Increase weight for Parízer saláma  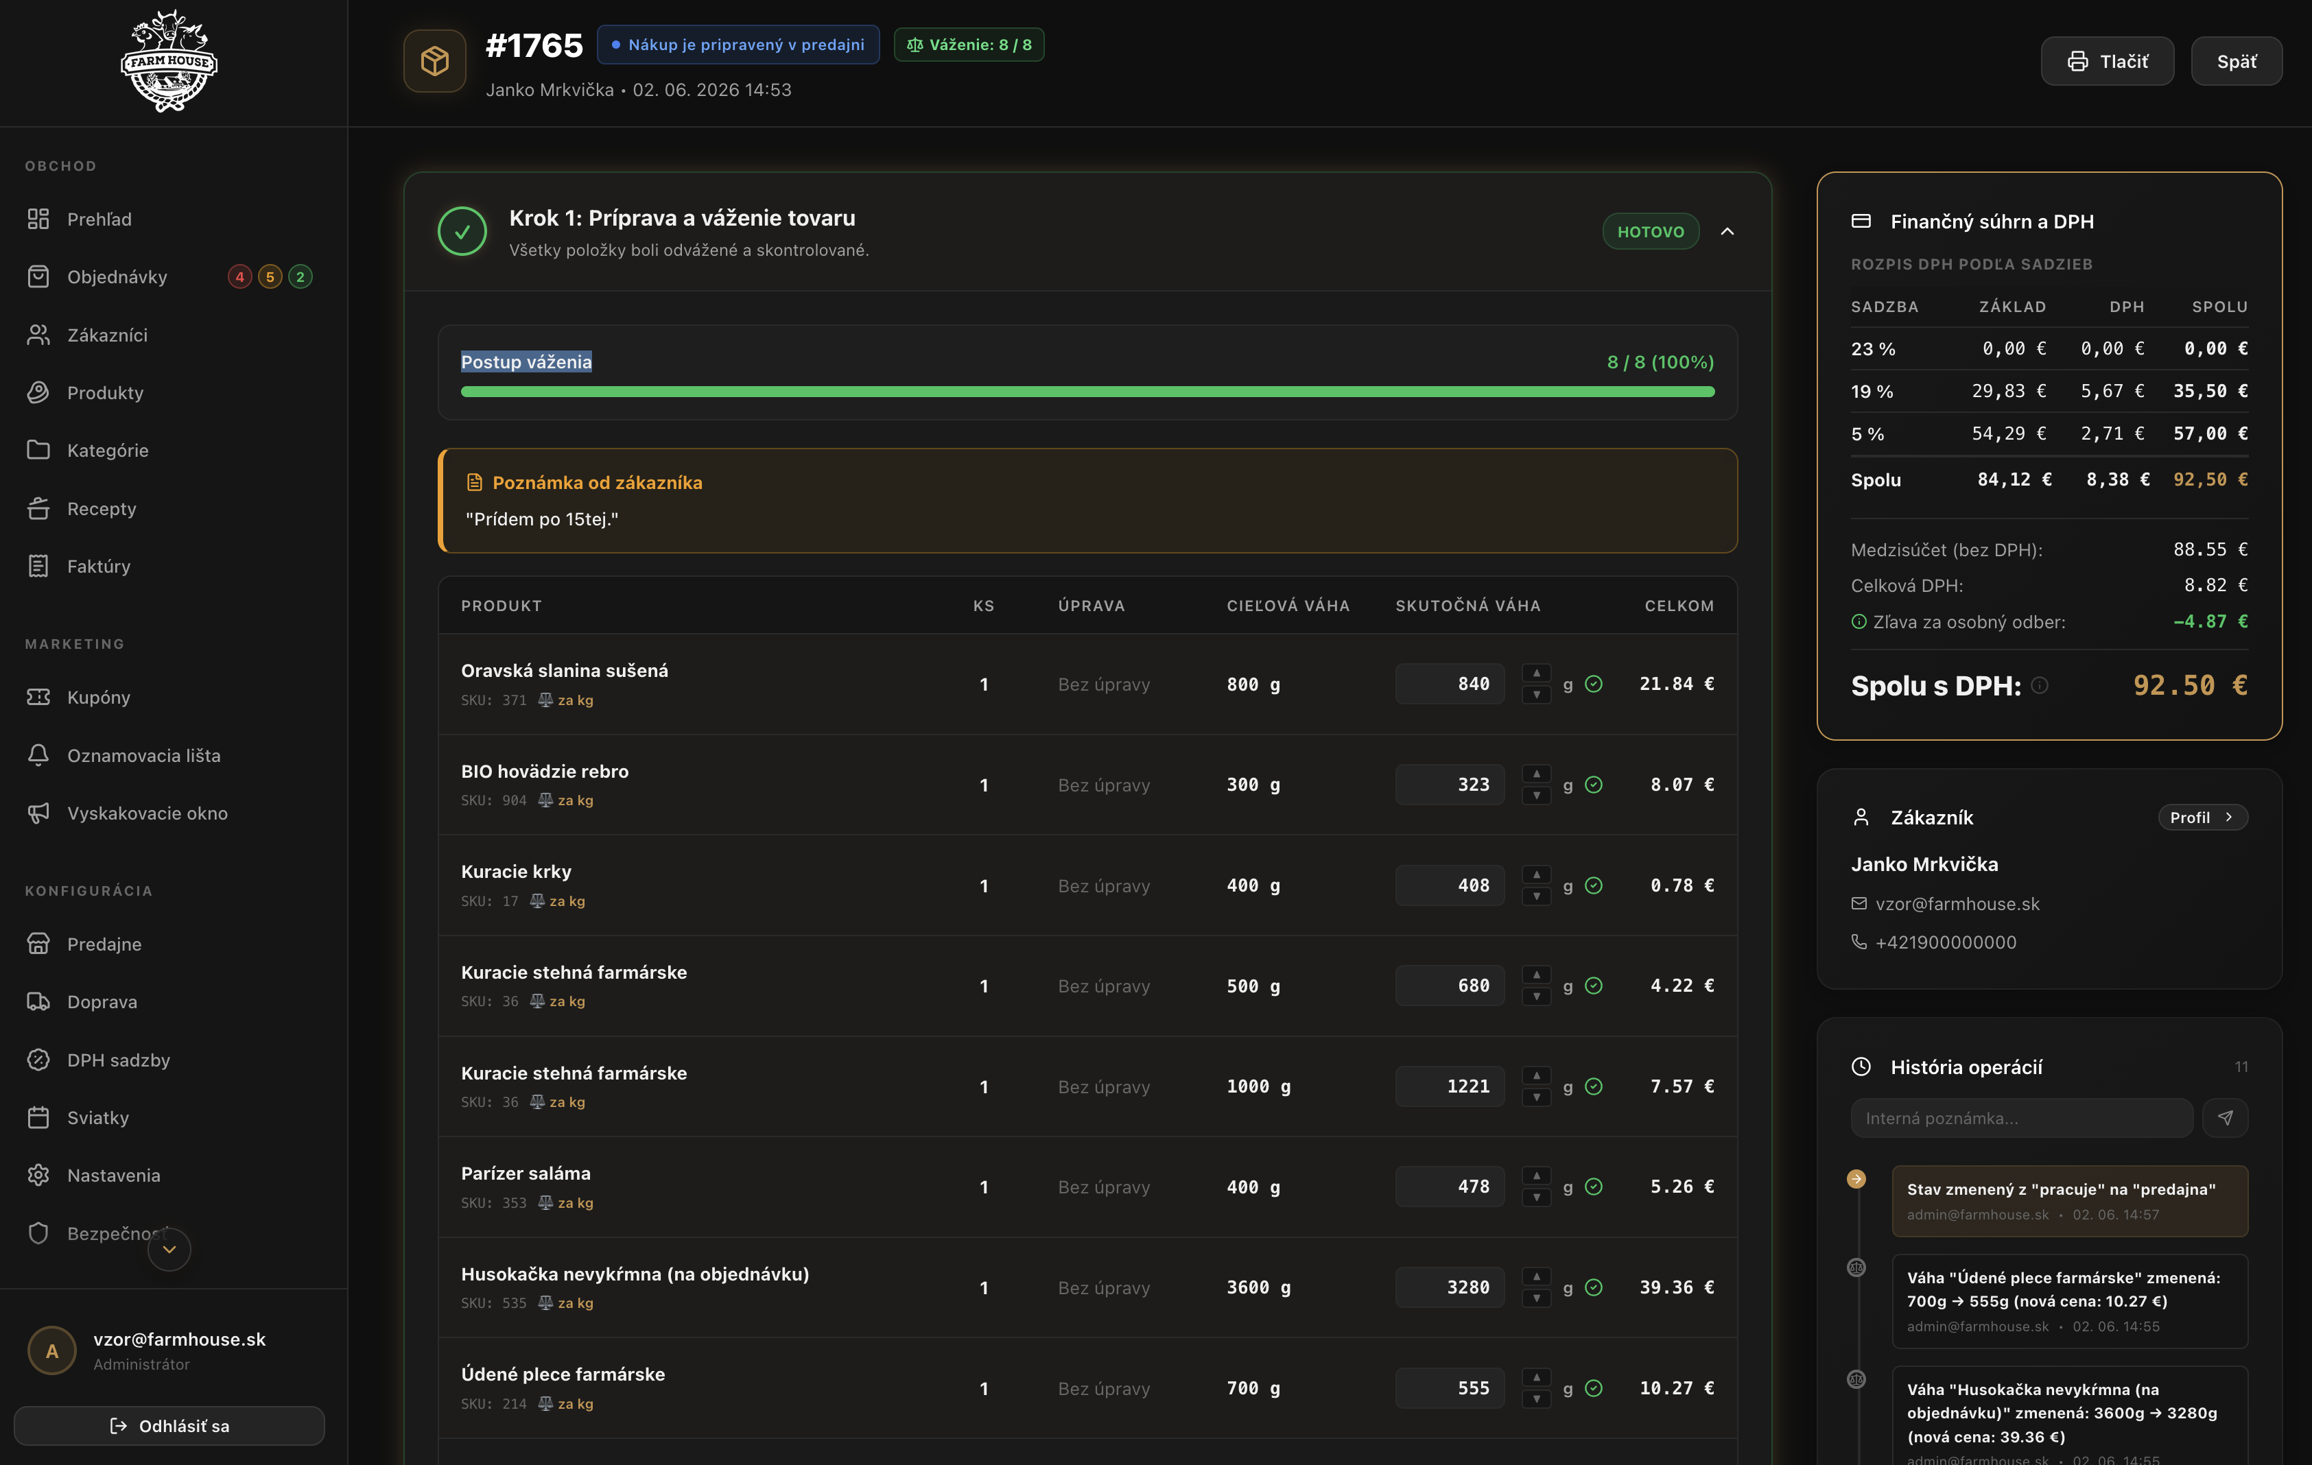[x=1536, y=1176]
